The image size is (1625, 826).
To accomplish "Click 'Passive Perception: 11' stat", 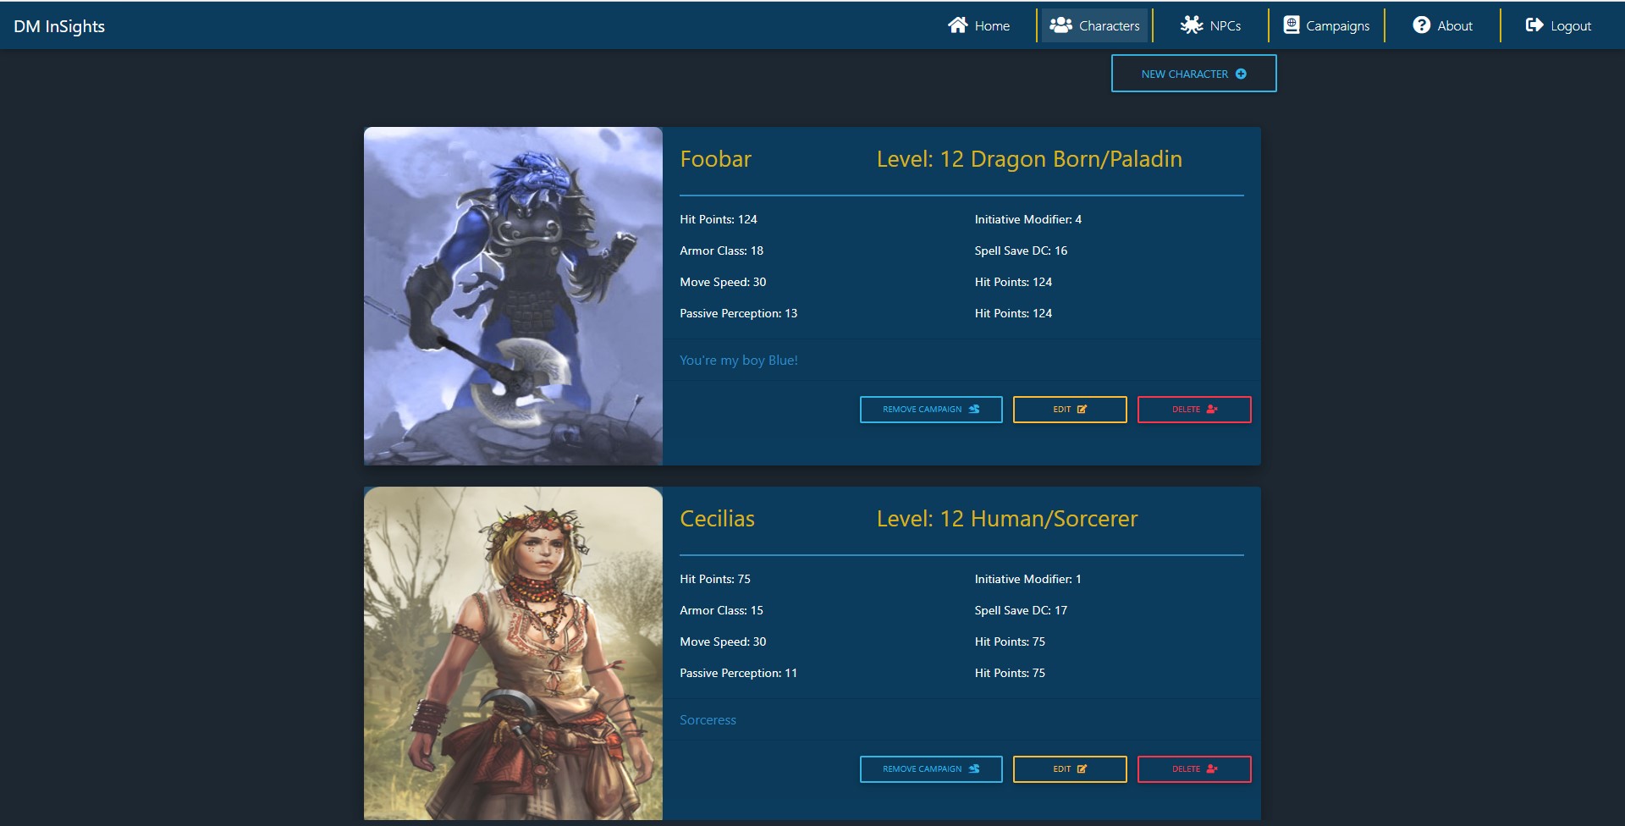I will 739,674.
